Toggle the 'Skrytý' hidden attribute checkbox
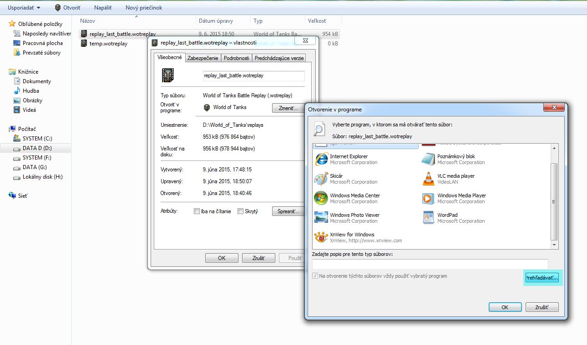The height and width of the screenshot is (345, 587). click(240, 211)
